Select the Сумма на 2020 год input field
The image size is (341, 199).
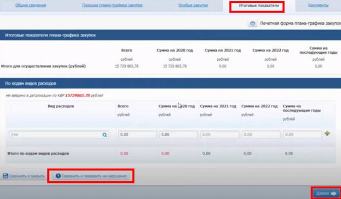(178, 135)
